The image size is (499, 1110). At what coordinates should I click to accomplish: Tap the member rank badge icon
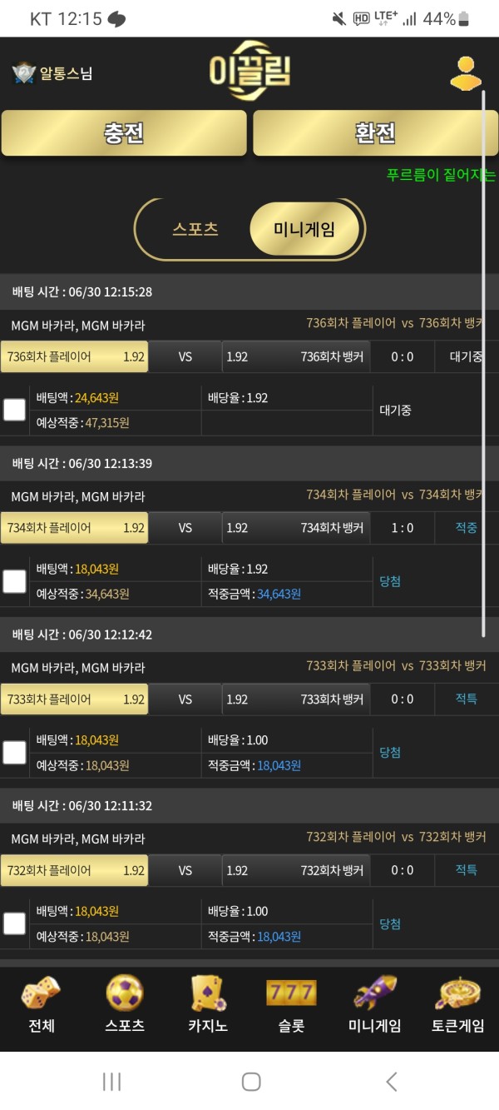point(24,73)
